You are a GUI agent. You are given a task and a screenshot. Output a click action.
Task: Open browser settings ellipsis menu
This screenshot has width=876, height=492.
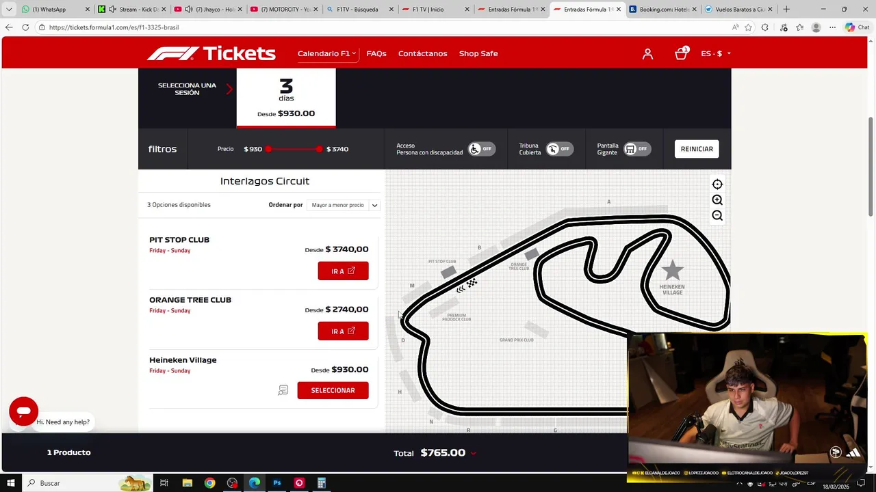[x=832, y=27]
